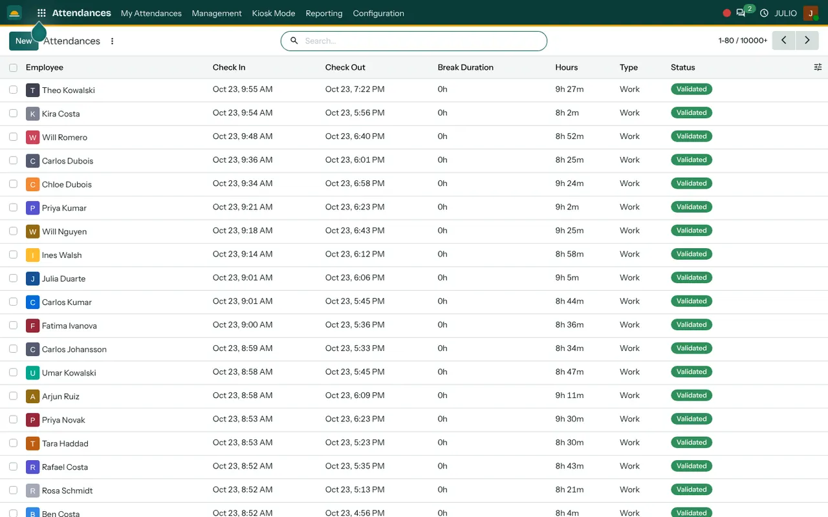Click Chloe Dubois's orange avatar
Image resolution: width=828 pixels, height=517 pixels.
[32, 184]
